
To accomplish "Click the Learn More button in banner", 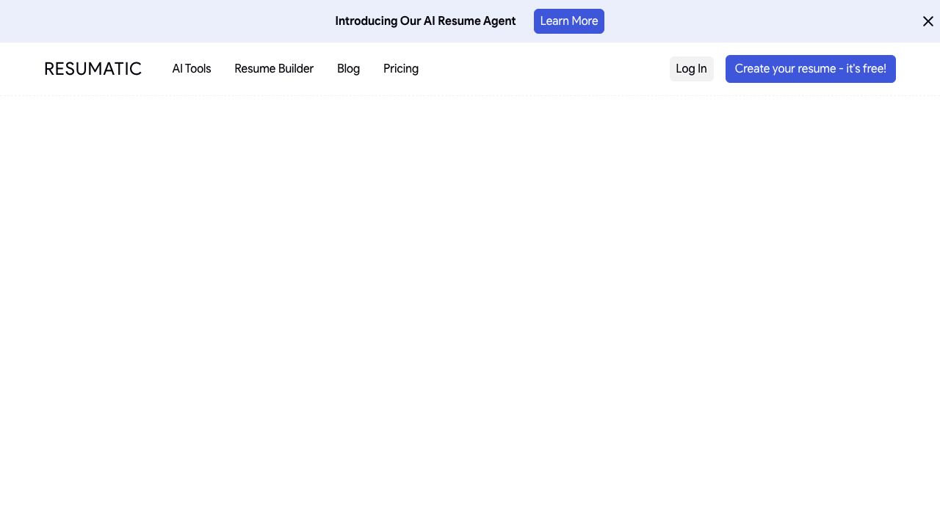I will click(x=569, y=21).
